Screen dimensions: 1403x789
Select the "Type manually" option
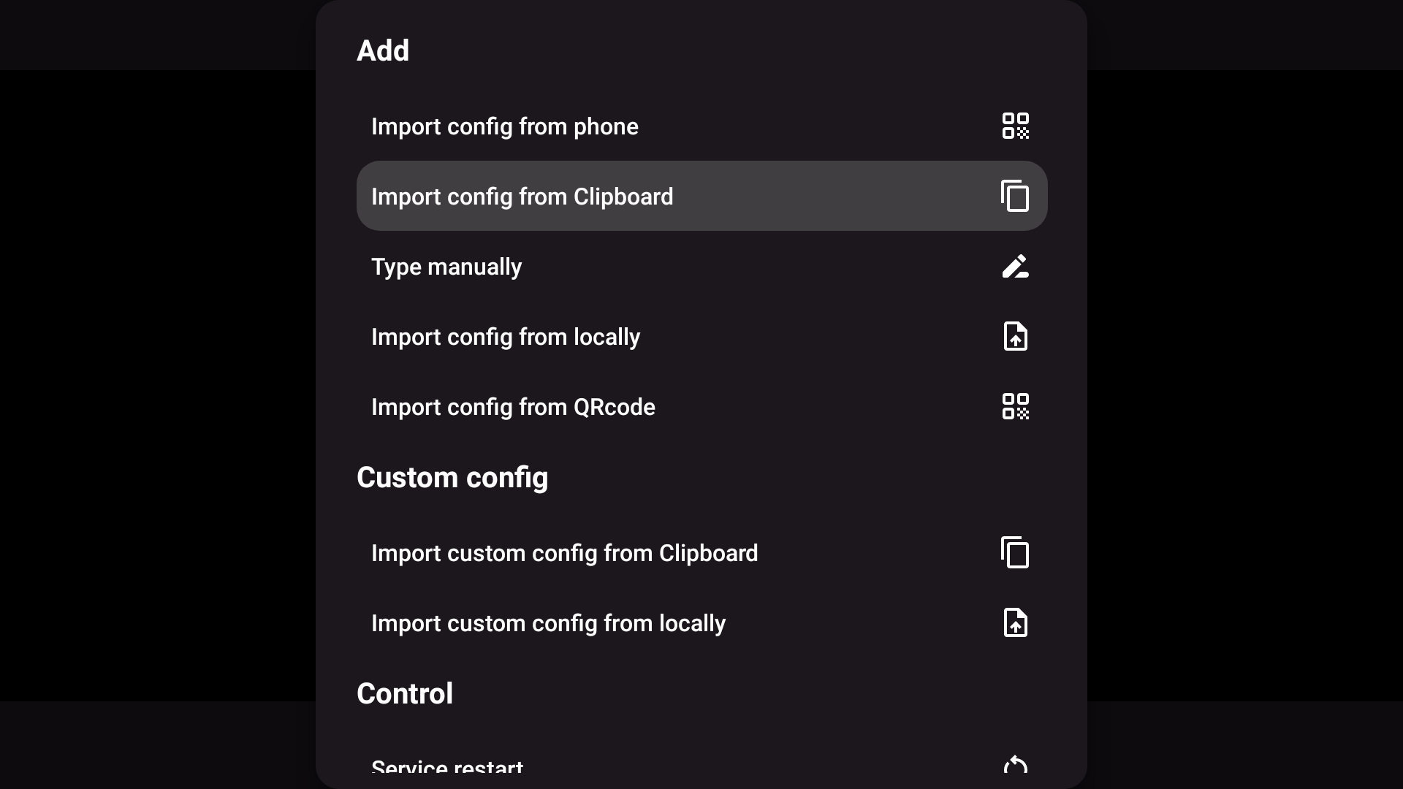[x=446, y=267]
